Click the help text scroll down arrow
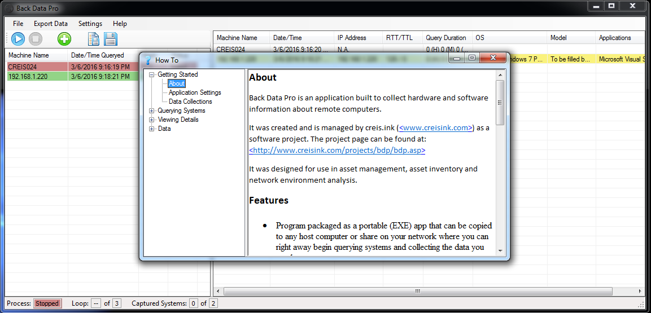651x313 pixels. click(x=500, y=250)
